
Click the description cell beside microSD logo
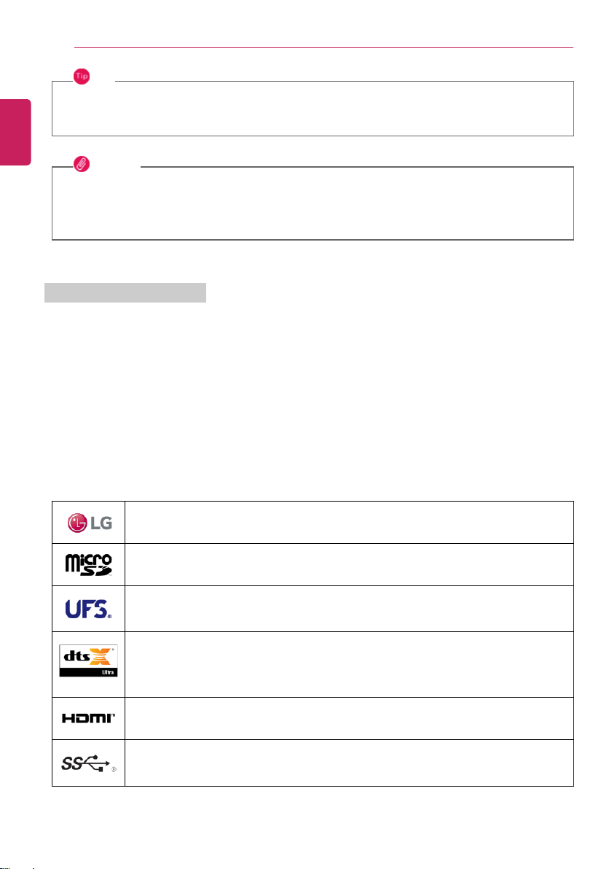[349, 565]
